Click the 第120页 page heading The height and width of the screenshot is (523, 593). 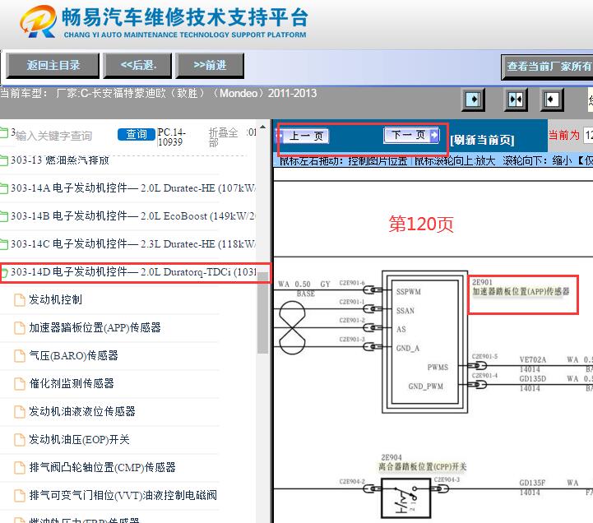(x=421, y=224)
